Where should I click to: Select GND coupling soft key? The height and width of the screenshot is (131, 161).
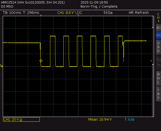[158, 47]
